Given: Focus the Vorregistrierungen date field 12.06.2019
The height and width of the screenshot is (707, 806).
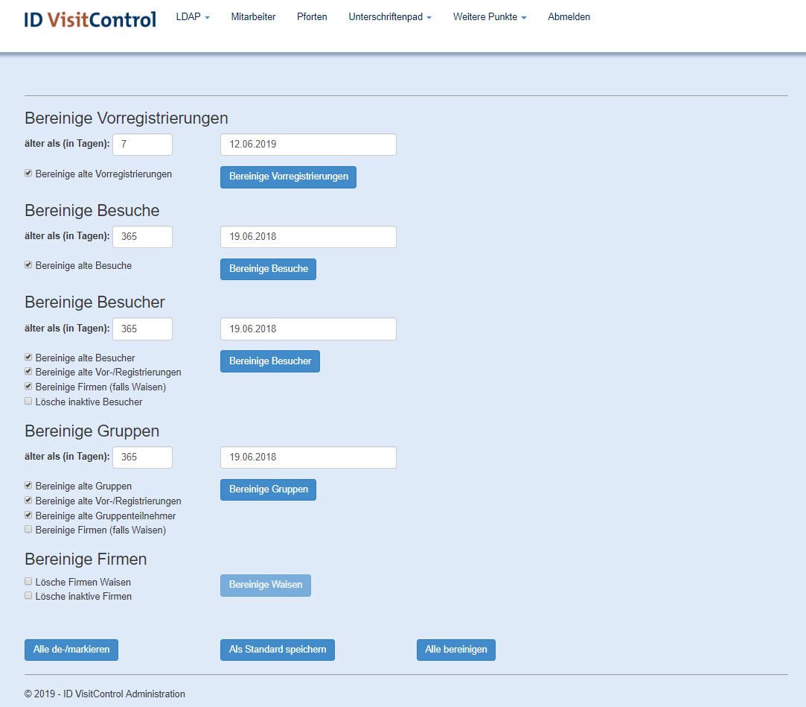Looking at the screenshot, I should [308, 145].
